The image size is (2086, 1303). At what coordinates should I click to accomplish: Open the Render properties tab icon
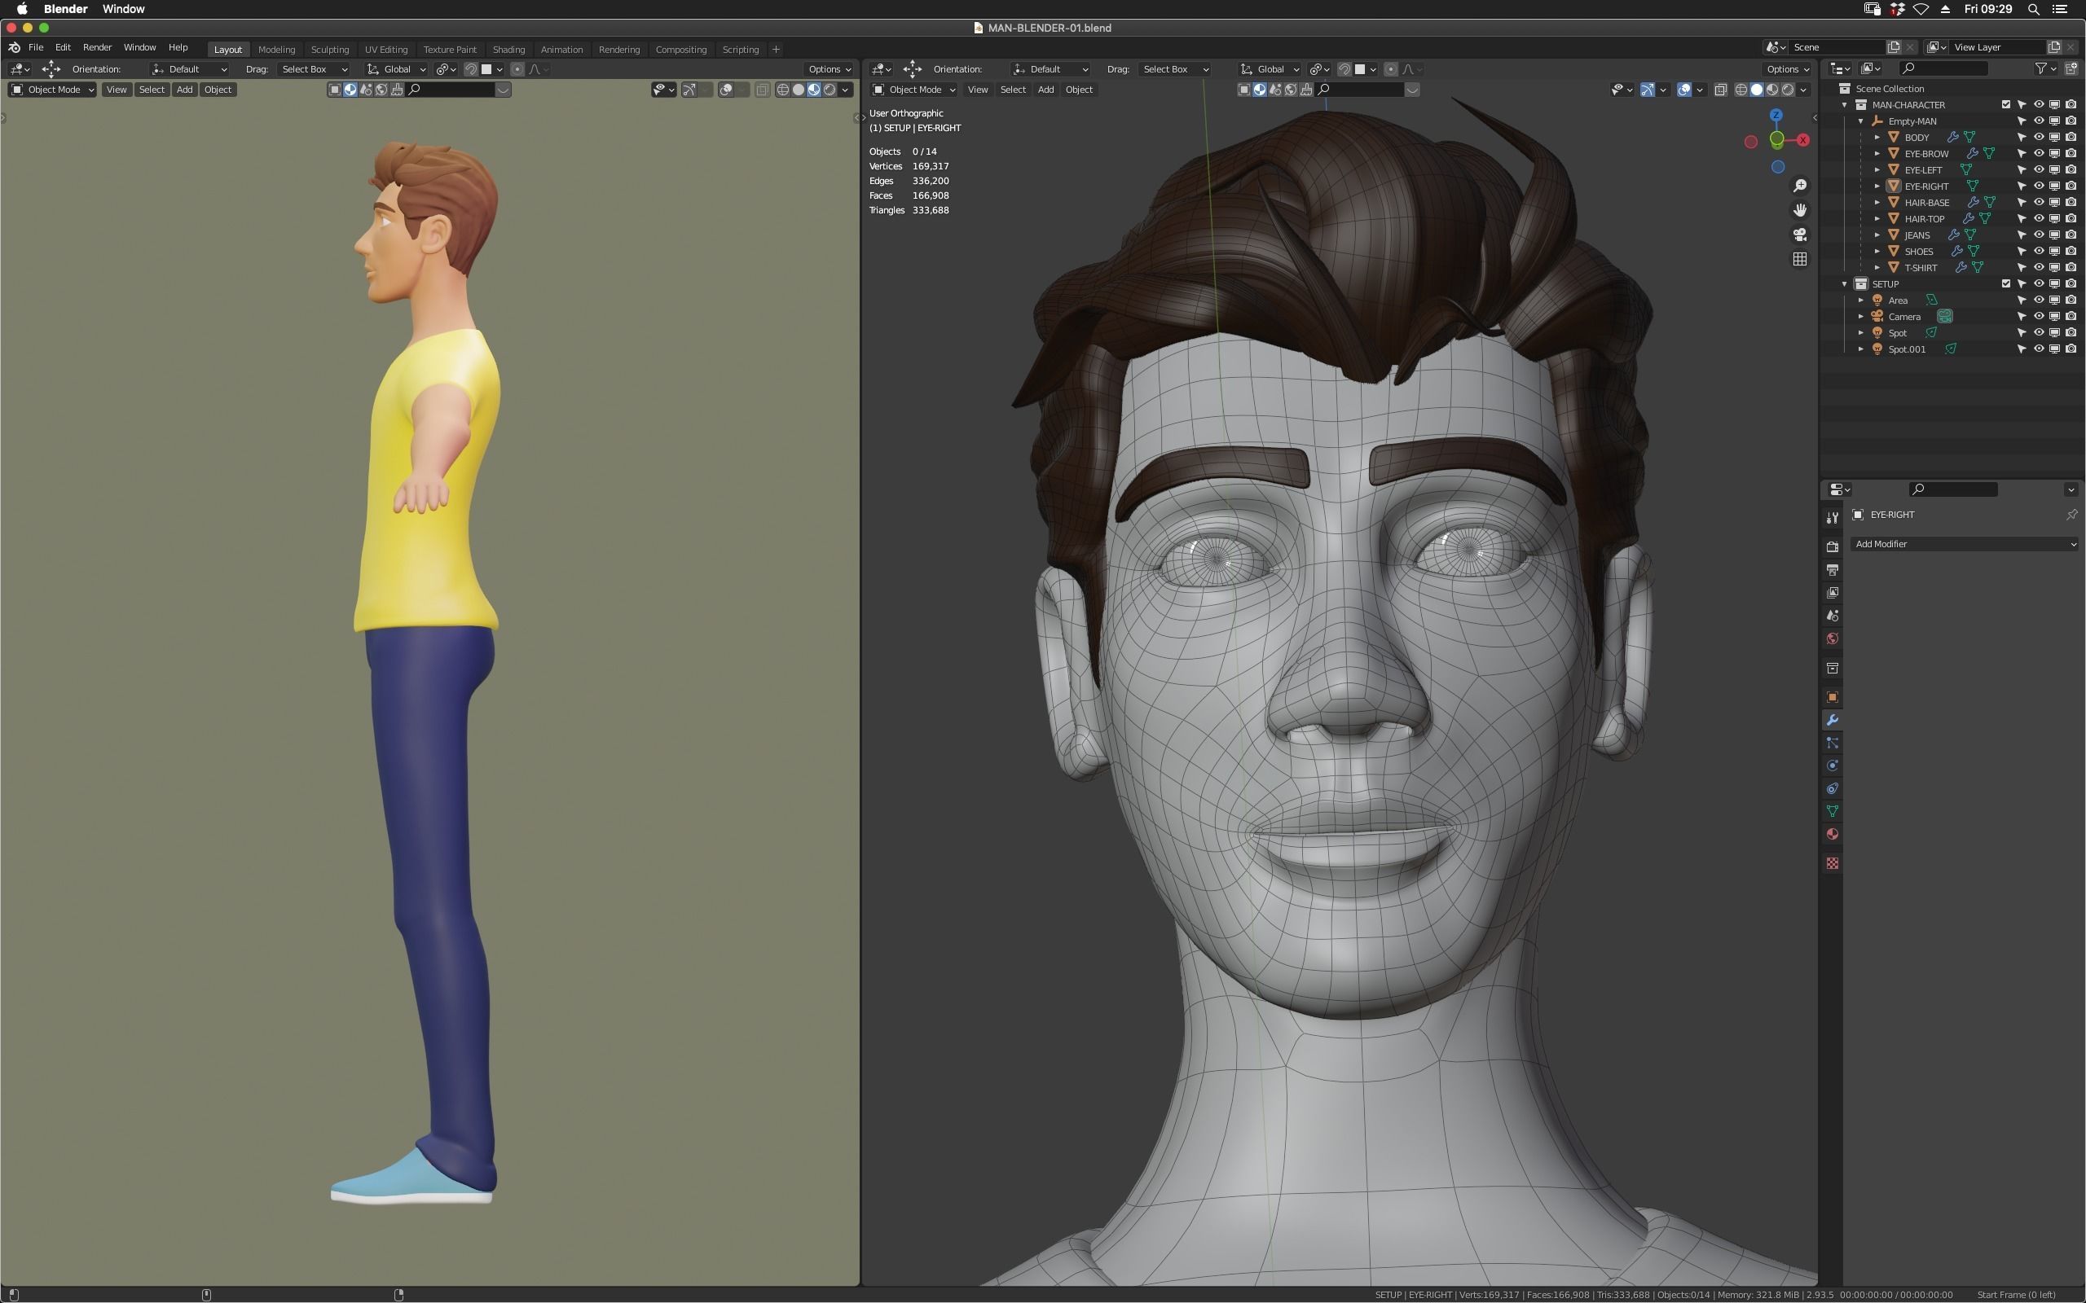click(x=1833, y=546)
